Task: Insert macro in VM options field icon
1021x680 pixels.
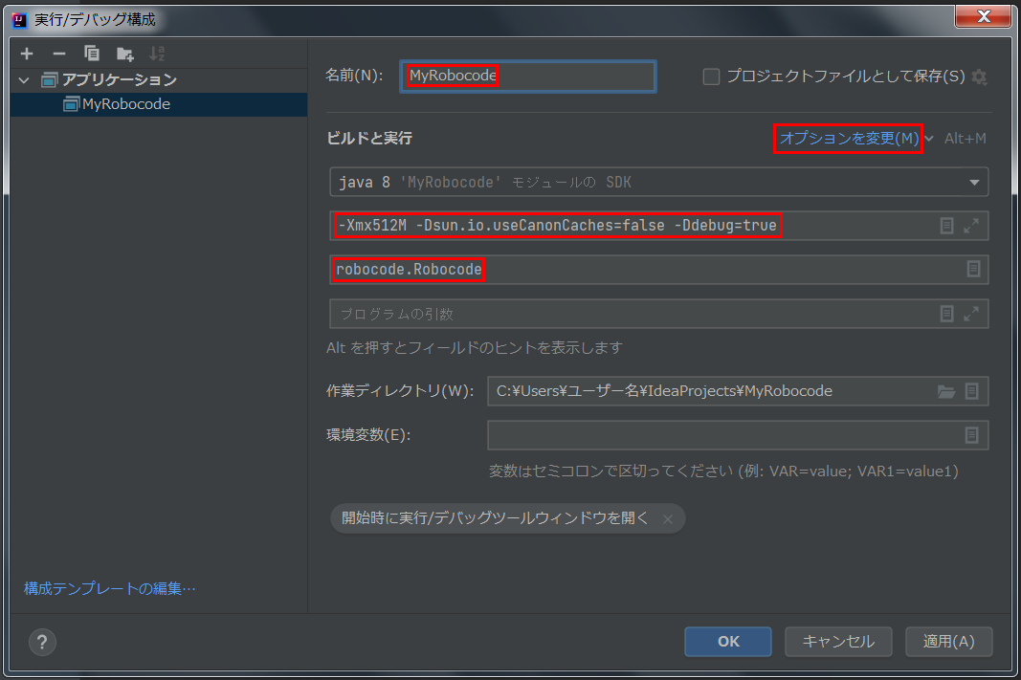Action: [946, 226]
